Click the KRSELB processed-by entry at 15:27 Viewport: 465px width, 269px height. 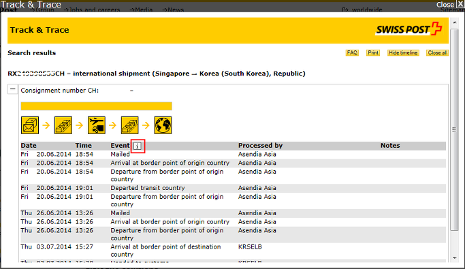[250, 247]
